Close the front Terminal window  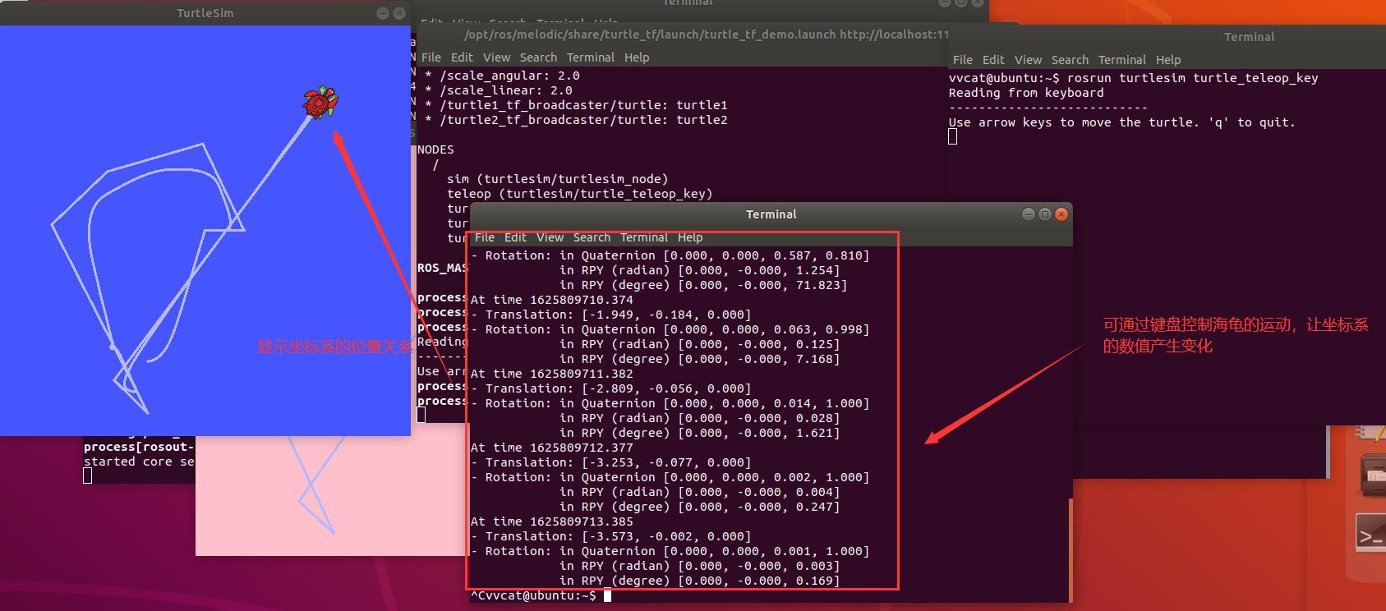coord(1061,214)
